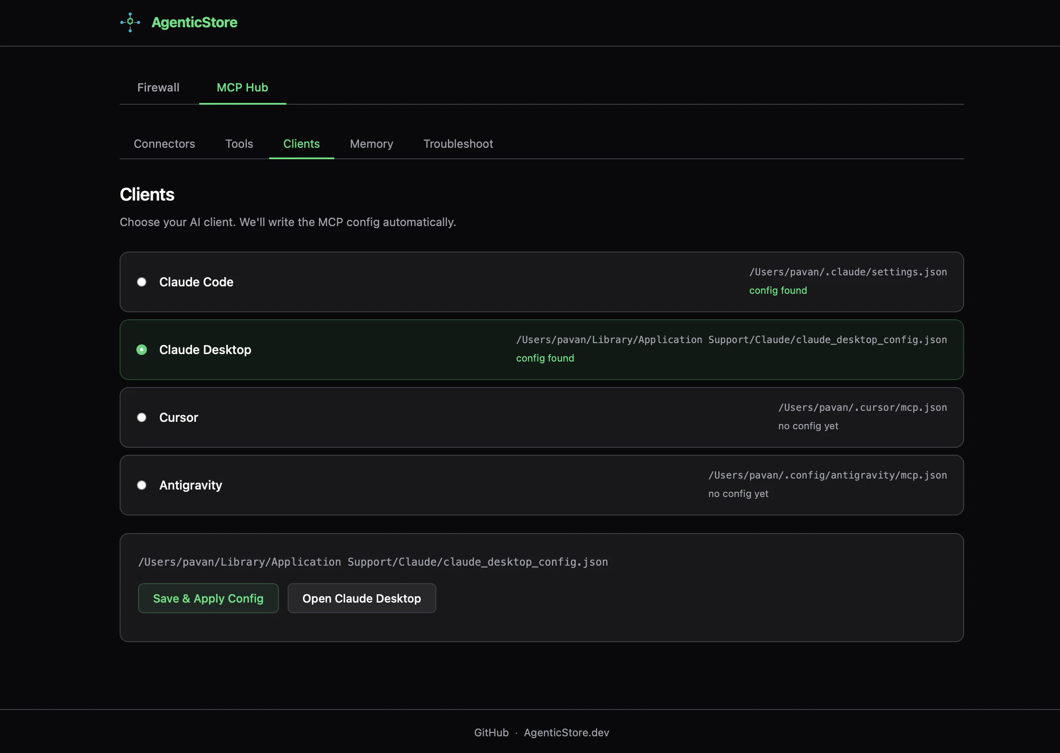Image resolution: width=1060 pixels, height=753 pixels.
Task: Switch to the Firewall tab
Action: tap(158, 88)
